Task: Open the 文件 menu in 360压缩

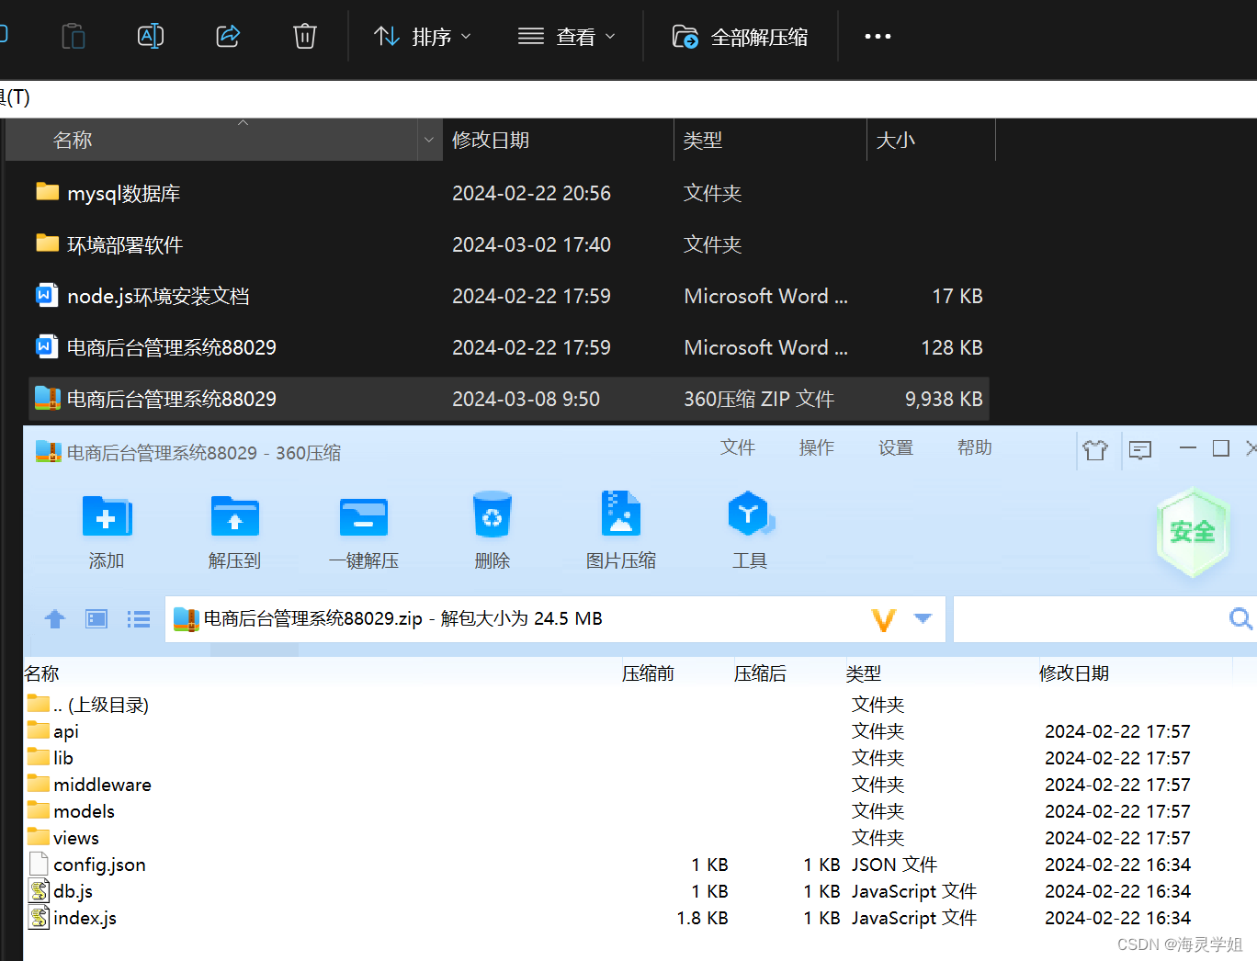Action: pyautogui.click(x=738, y=447)
